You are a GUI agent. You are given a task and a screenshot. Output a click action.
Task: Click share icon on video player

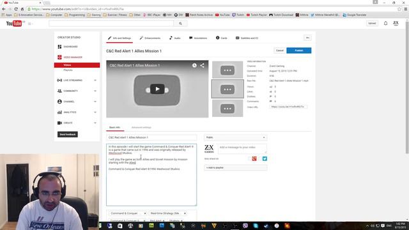(x=202, y=65)
